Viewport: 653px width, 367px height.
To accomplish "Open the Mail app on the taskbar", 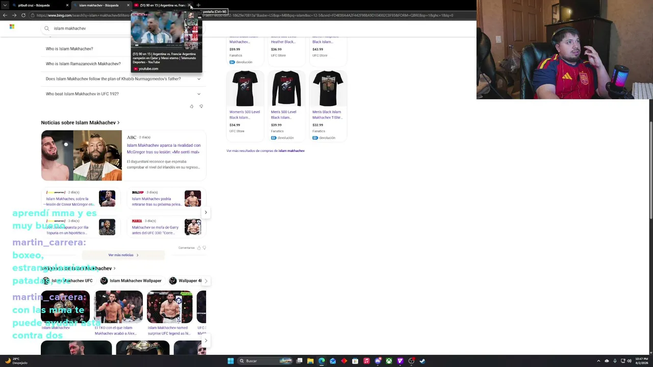I will click(333, 361).
